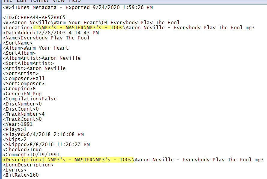Open the Format menu
The image size is (267, 179).
point(39,1)
